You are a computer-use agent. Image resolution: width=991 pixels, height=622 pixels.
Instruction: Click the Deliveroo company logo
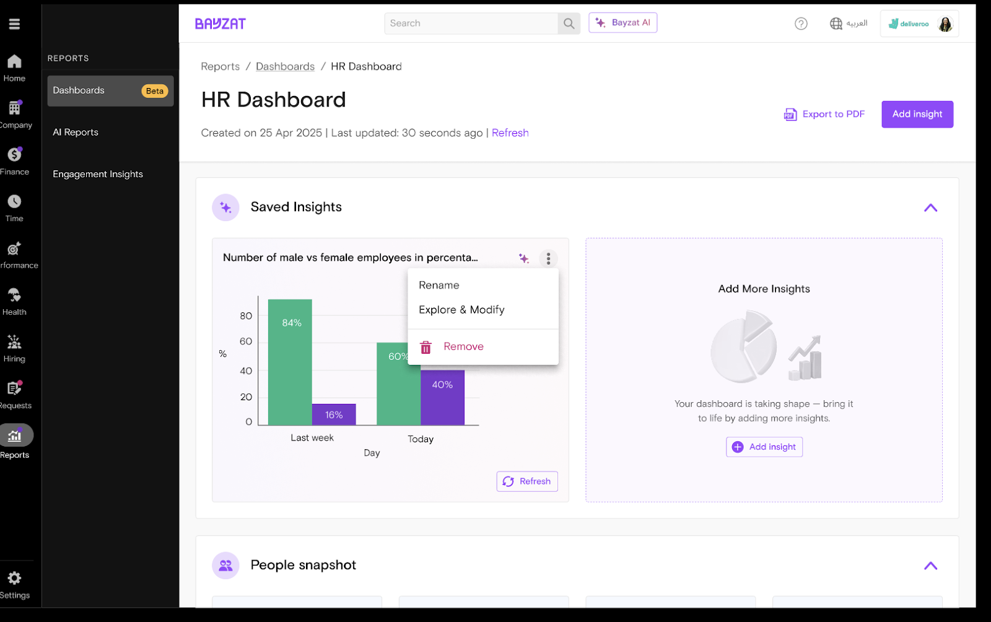point(909,24)
